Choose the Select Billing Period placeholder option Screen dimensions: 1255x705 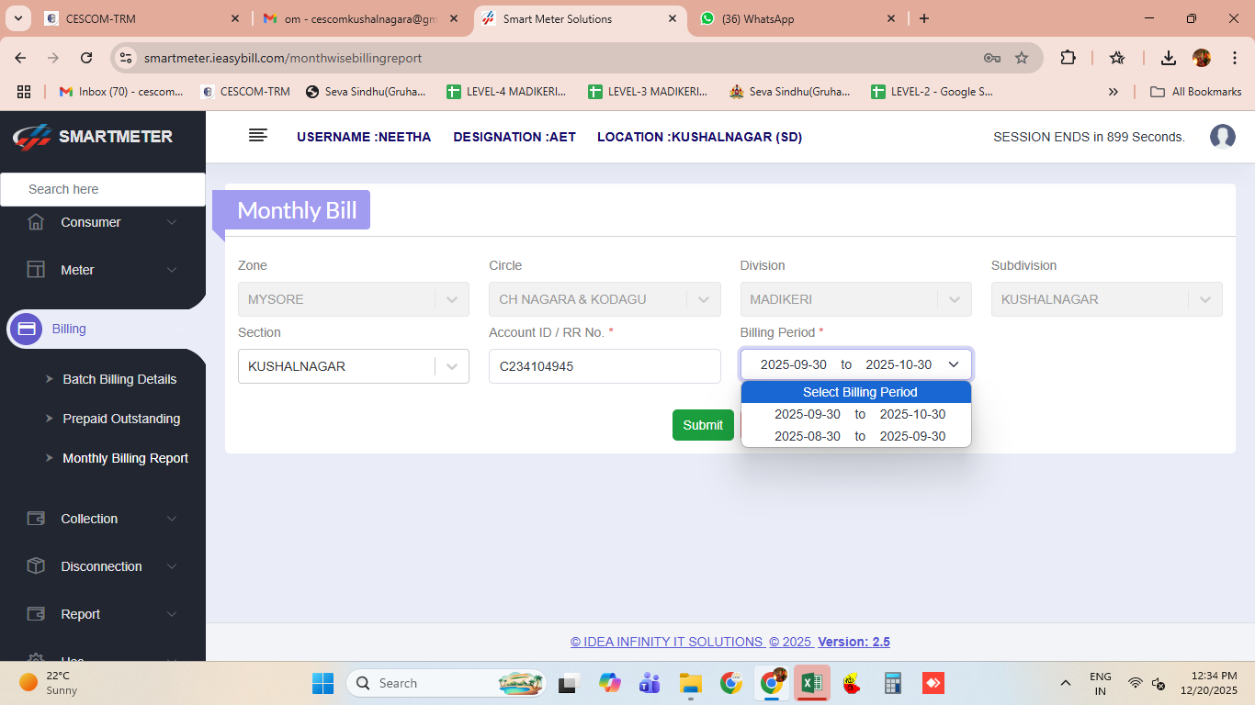(x=856, y=392)
